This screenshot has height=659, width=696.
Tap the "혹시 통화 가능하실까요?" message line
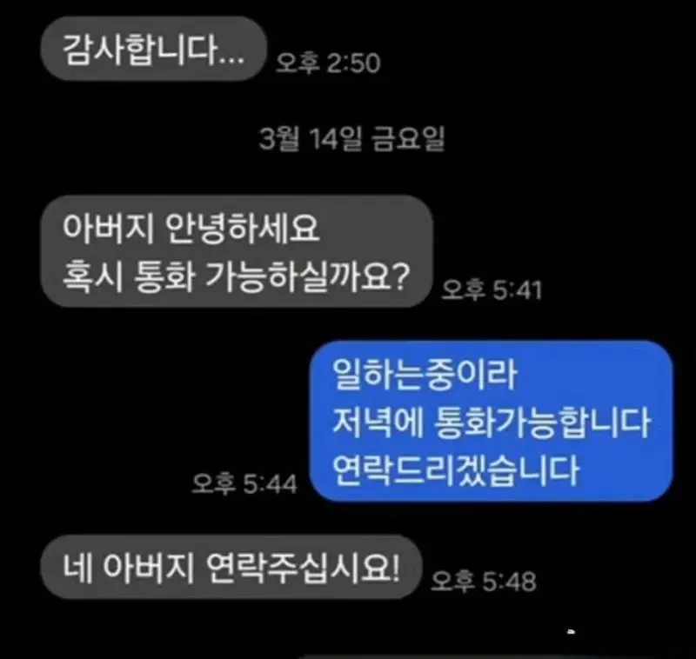(x=236, y=276)
